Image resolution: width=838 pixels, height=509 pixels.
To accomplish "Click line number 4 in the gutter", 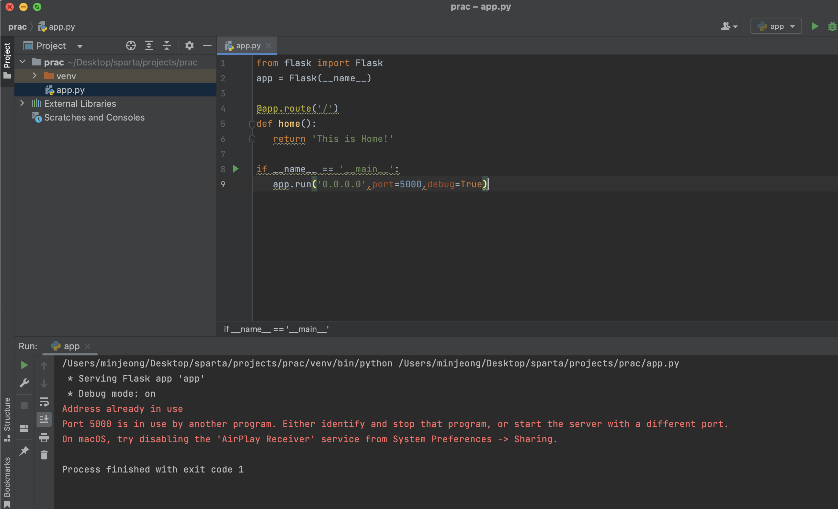I will coord(223,108).
